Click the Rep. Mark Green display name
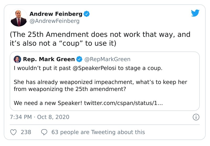 coord(49,59)
